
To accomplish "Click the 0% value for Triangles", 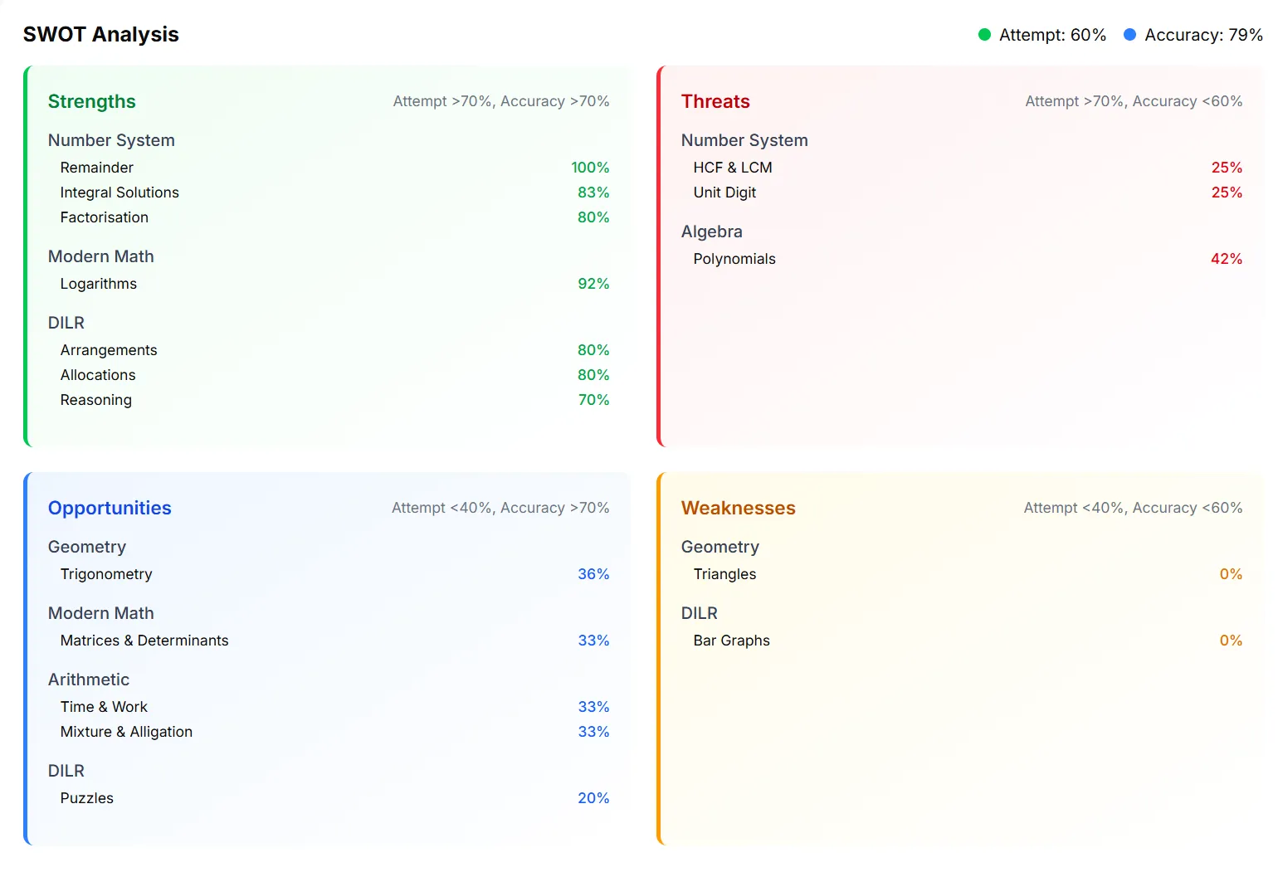I will pos(1231,574).
